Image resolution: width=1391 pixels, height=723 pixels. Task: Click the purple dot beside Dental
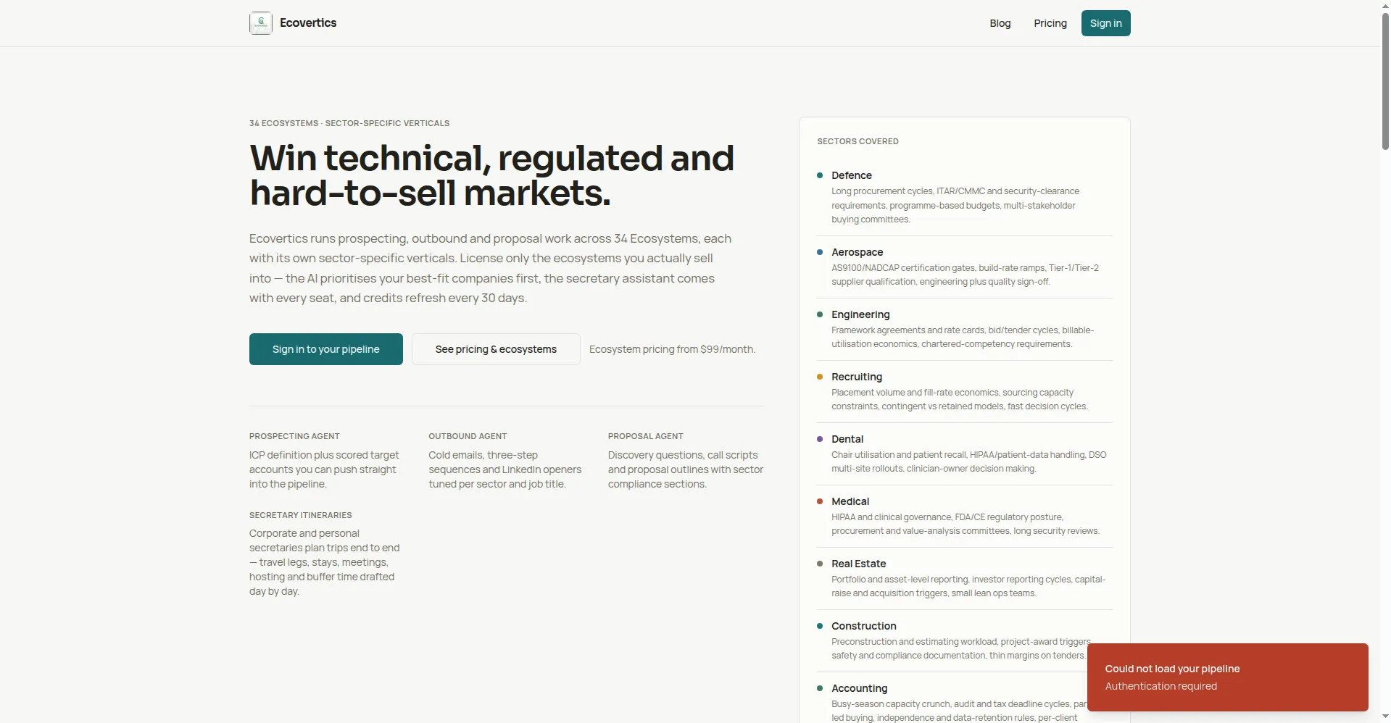pos(820,439)
